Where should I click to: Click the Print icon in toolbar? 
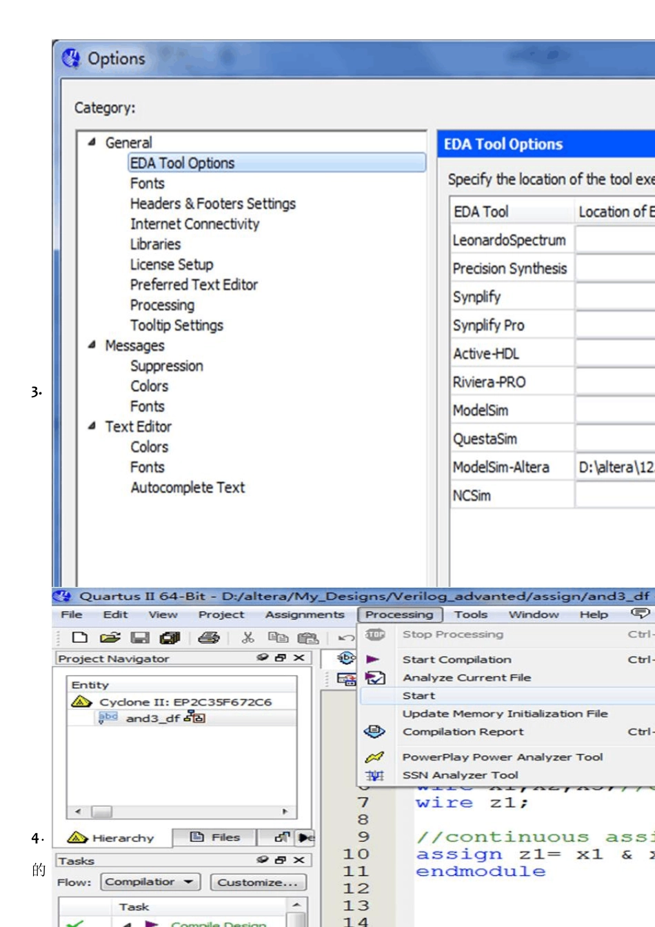click(208, 637)
